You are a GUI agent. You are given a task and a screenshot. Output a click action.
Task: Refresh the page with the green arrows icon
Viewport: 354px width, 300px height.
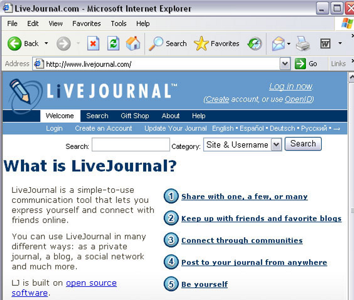113,43
